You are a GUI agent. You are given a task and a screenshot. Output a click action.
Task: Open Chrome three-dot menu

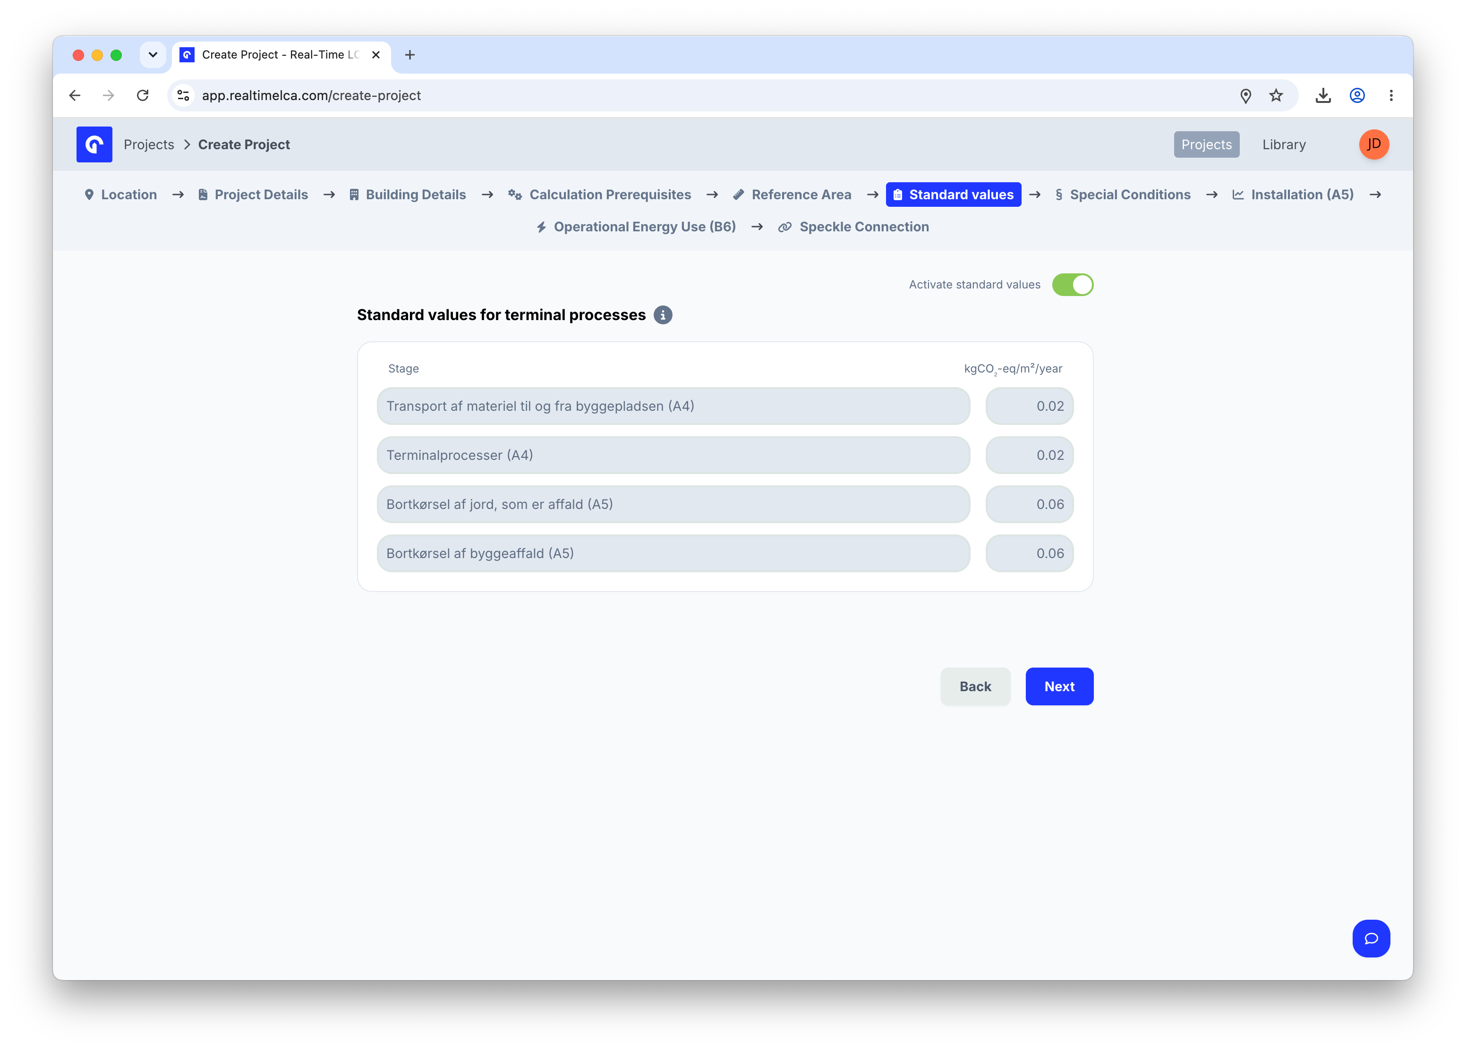[x=1391, y=96]
